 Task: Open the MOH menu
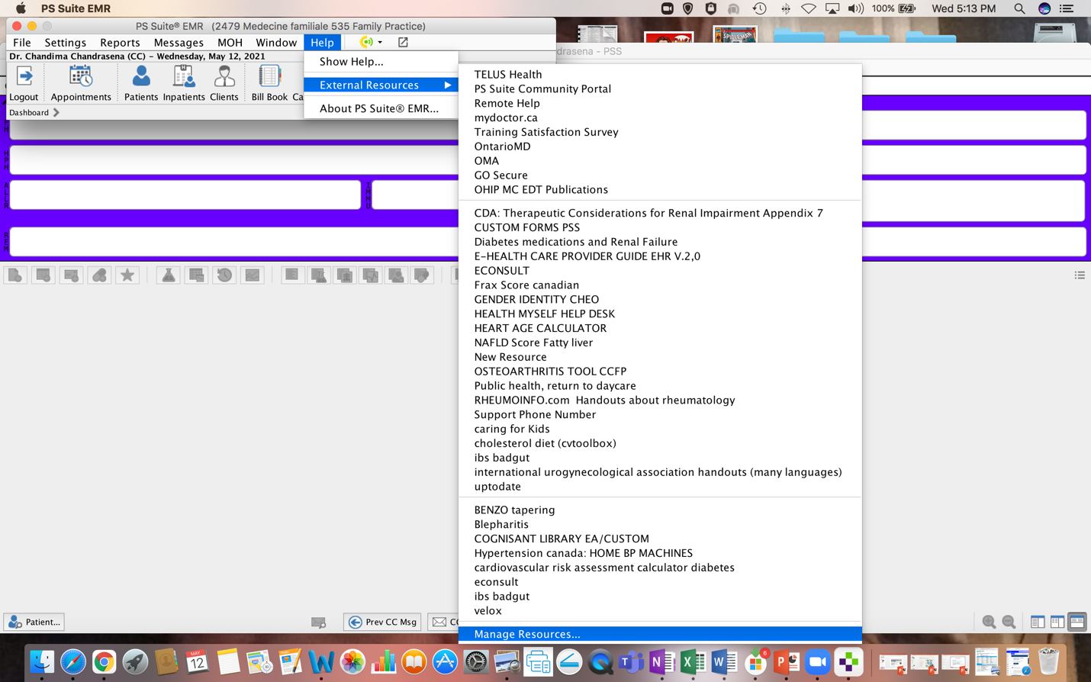click(230, 42)
